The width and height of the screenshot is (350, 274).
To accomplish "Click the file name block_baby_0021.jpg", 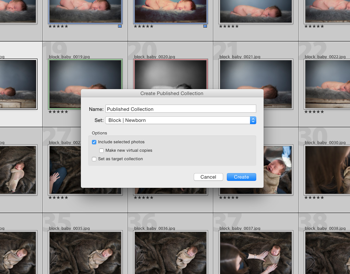I will click(x=240, y=57).
